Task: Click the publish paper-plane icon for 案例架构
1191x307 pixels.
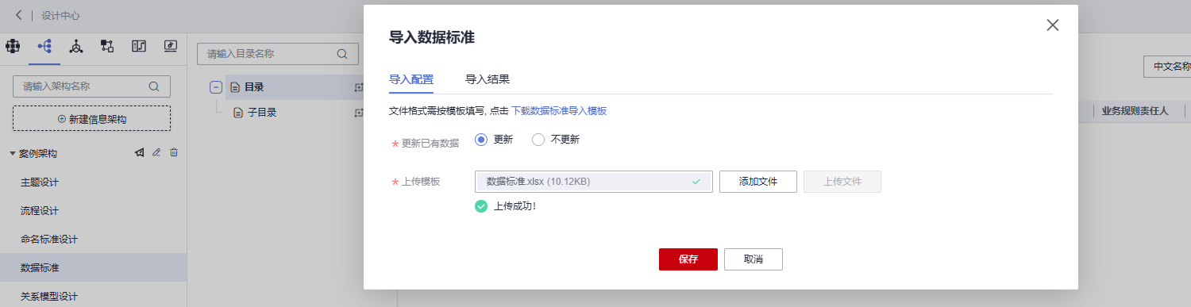Action: coord(139,152)
